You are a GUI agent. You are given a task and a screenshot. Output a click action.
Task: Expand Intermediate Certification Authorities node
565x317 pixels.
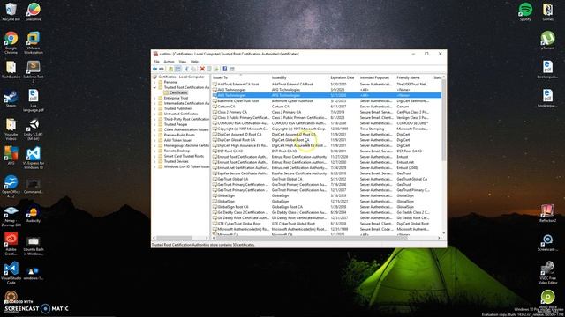[x=155, y=103]
